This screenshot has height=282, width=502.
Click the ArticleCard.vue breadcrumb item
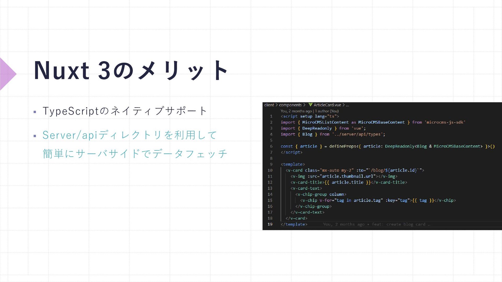pyautogui.click(x=327, y=105)
